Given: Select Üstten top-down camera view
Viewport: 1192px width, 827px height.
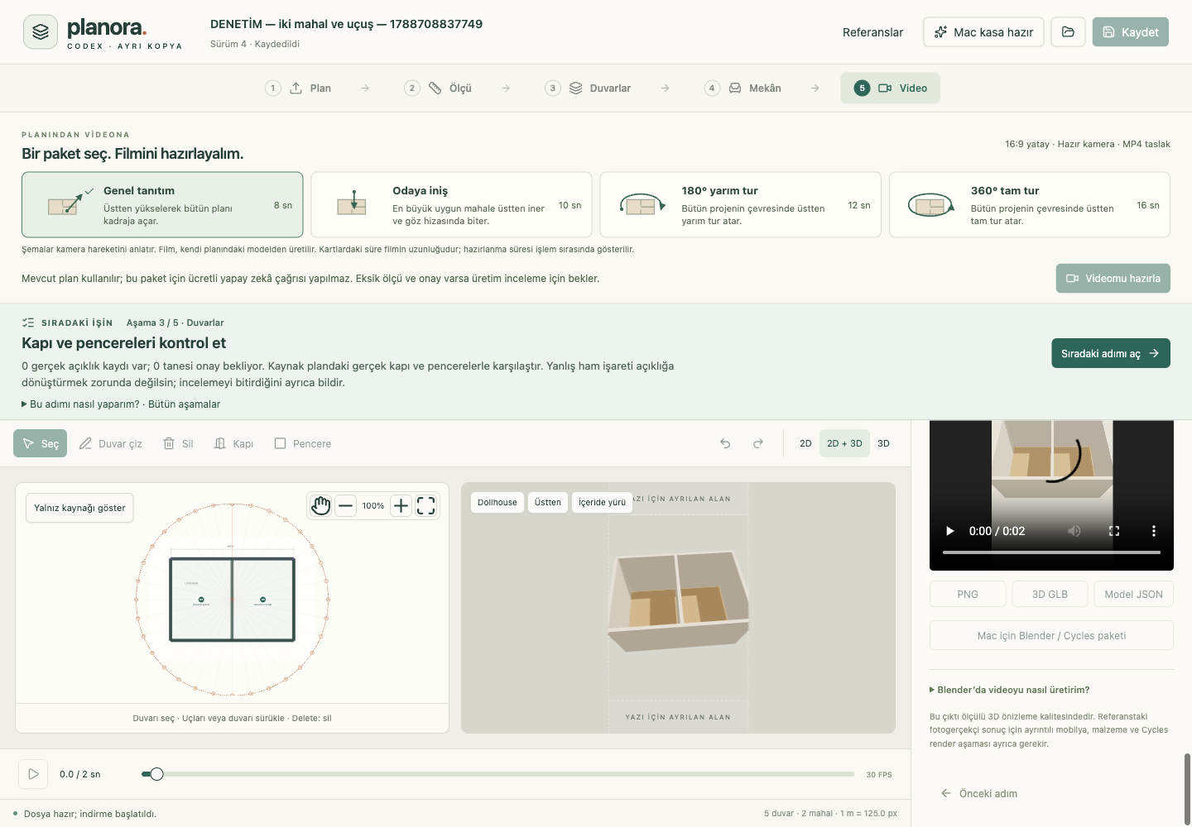Looking at the screenshot, I should click(547, 502).
